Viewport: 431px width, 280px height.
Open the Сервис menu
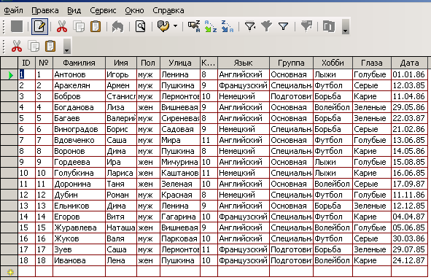103,10
